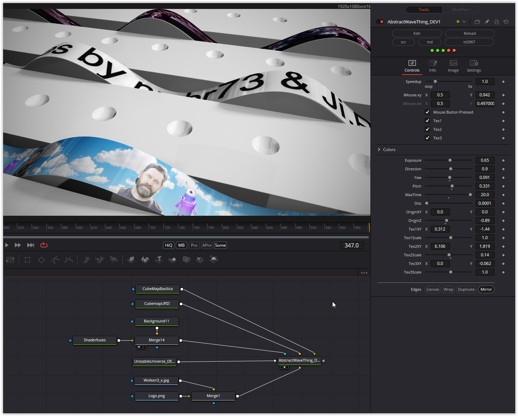Set Edges to Canvas
518x416 pixels.
point(433,289)
